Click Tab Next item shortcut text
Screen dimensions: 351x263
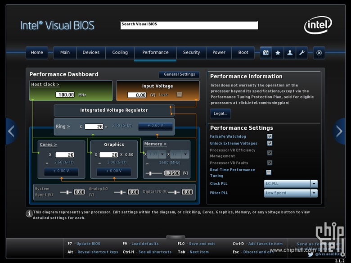193,252
